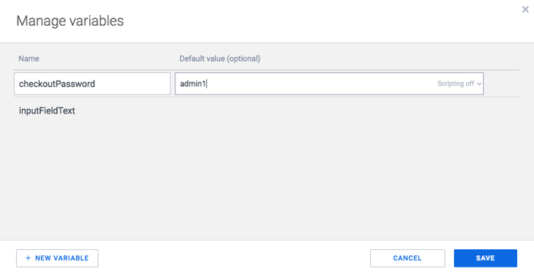Click the admin1 default value field
534x275 pixels.
pyautogui.click(x=329, y=84)
